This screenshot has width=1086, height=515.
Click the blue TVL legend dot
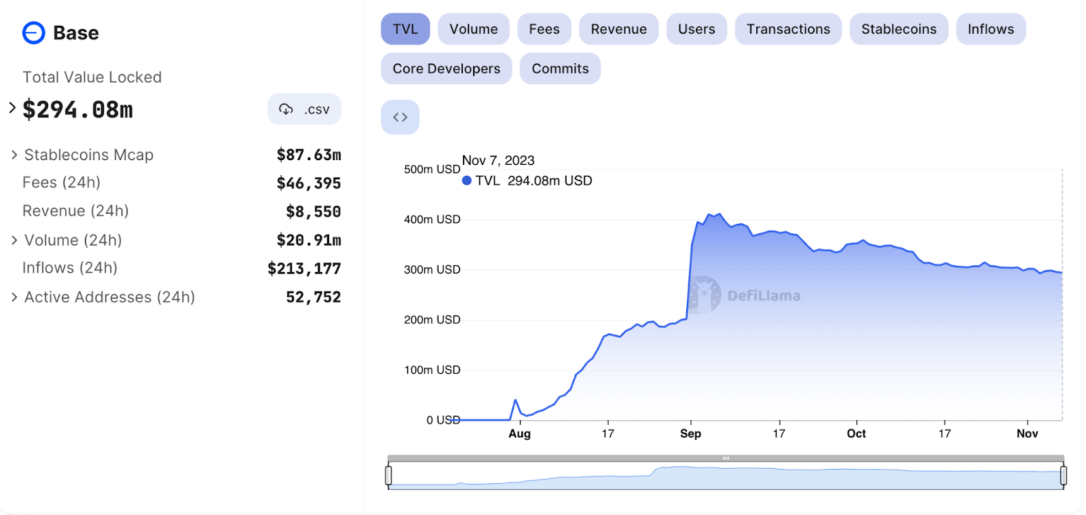(x=467, y=180)
